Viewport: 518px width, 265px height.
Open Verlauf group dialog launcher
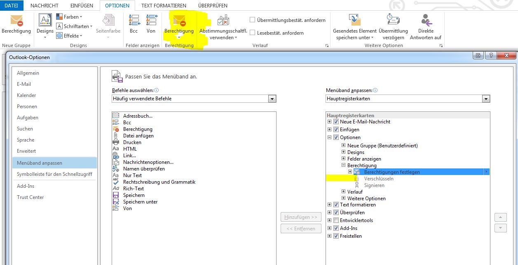coord(327,45)
